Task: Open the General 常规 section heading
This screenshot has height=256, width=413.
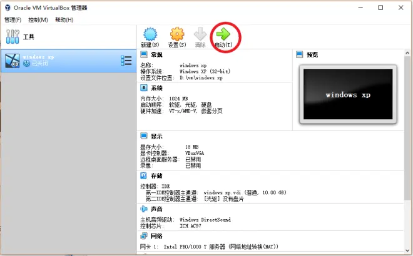Action: 156,55
